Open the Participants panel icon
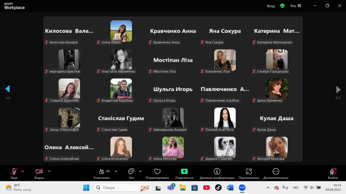 coord(101,172)
